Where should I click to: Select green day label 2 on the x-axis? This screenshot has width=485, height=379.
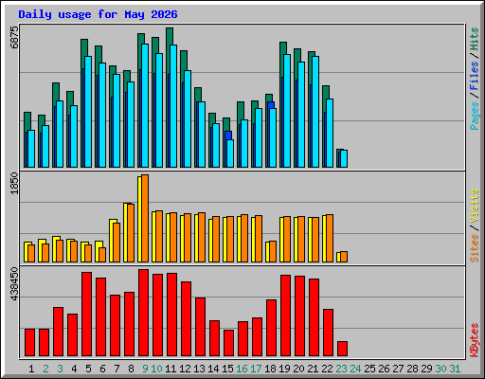(45, 369)
